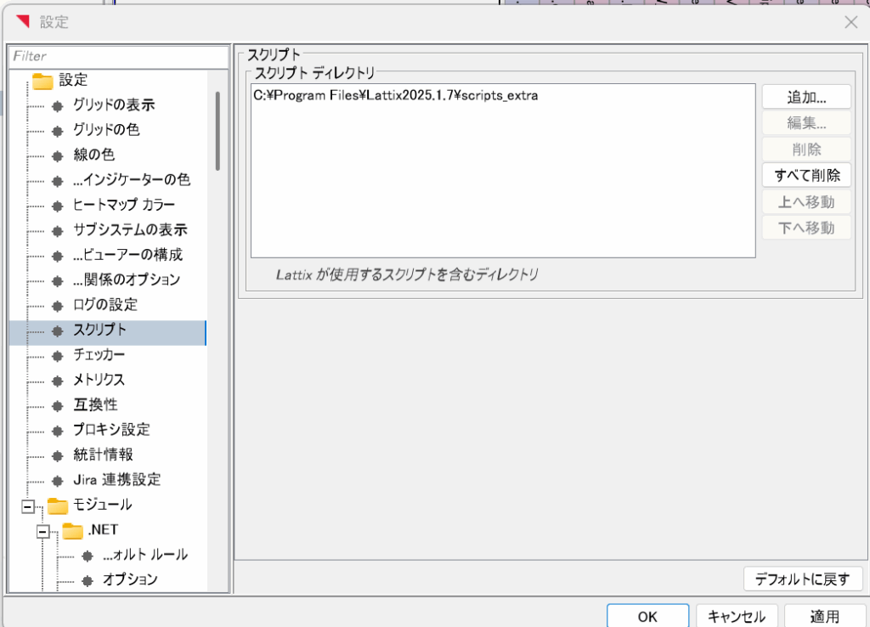This screenshot has height=627, width=870.
Task: Click the gear icon for プロキシ設定
Action: pos(58,430)
